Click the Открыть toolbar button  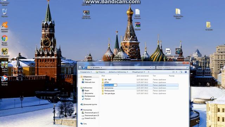click(100, 72)
